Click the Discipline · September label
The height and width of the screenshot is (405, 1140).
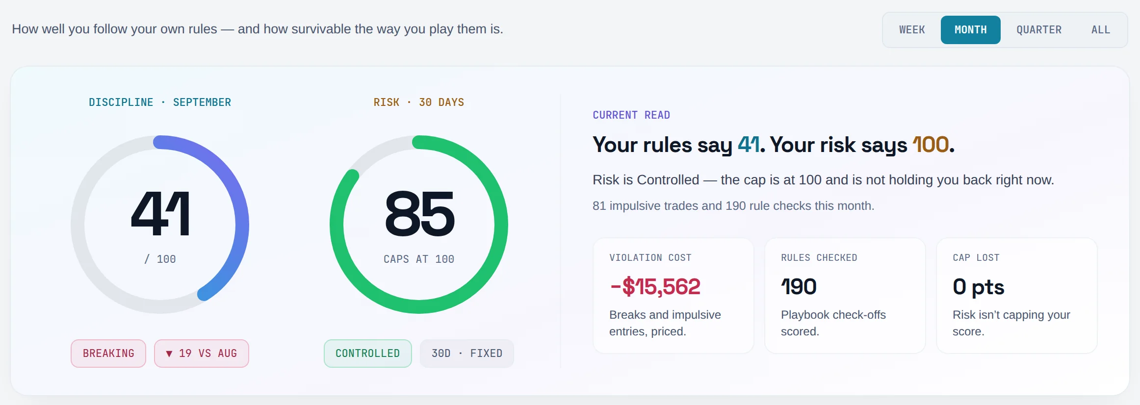(x=160, y=102)
